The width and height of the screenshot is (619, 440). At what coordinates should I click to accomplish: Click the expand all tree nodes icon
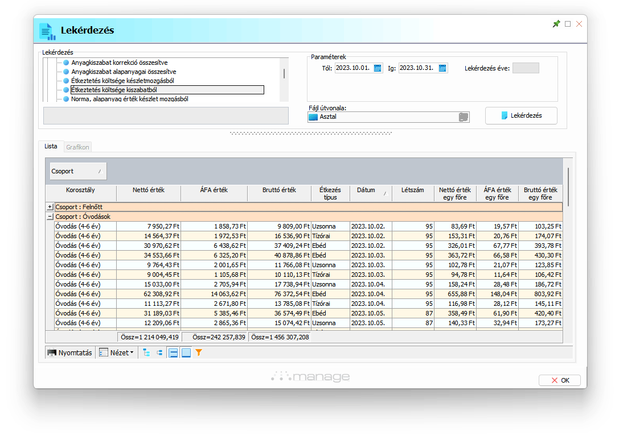click(x=146, y=353)
